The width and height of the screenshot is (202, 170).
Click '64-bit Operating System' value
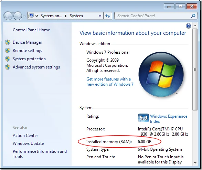pyautogui.click(x=160, y=149)
